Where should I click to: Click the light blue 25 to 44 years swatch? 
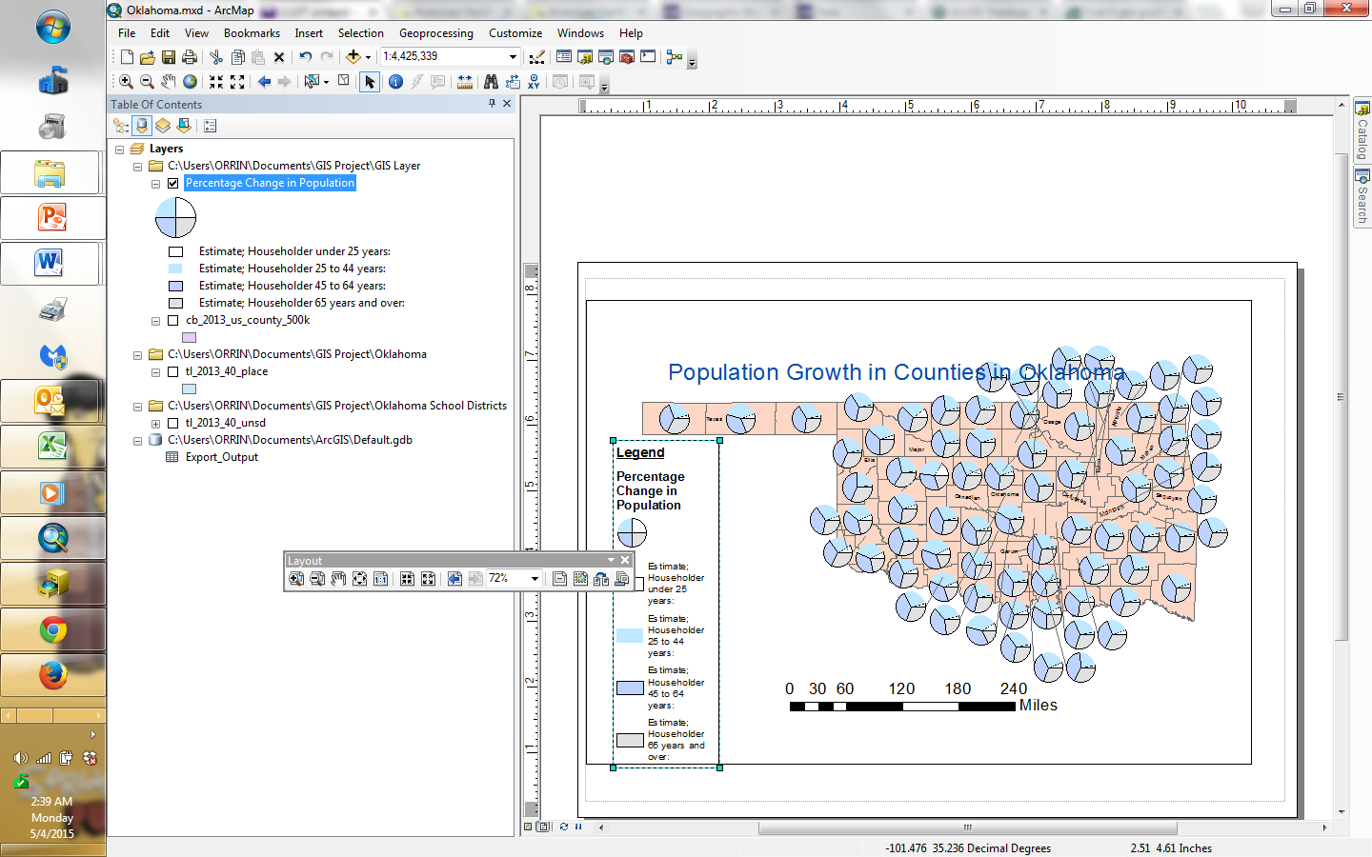pyautogui.click(x=175, y=269)
